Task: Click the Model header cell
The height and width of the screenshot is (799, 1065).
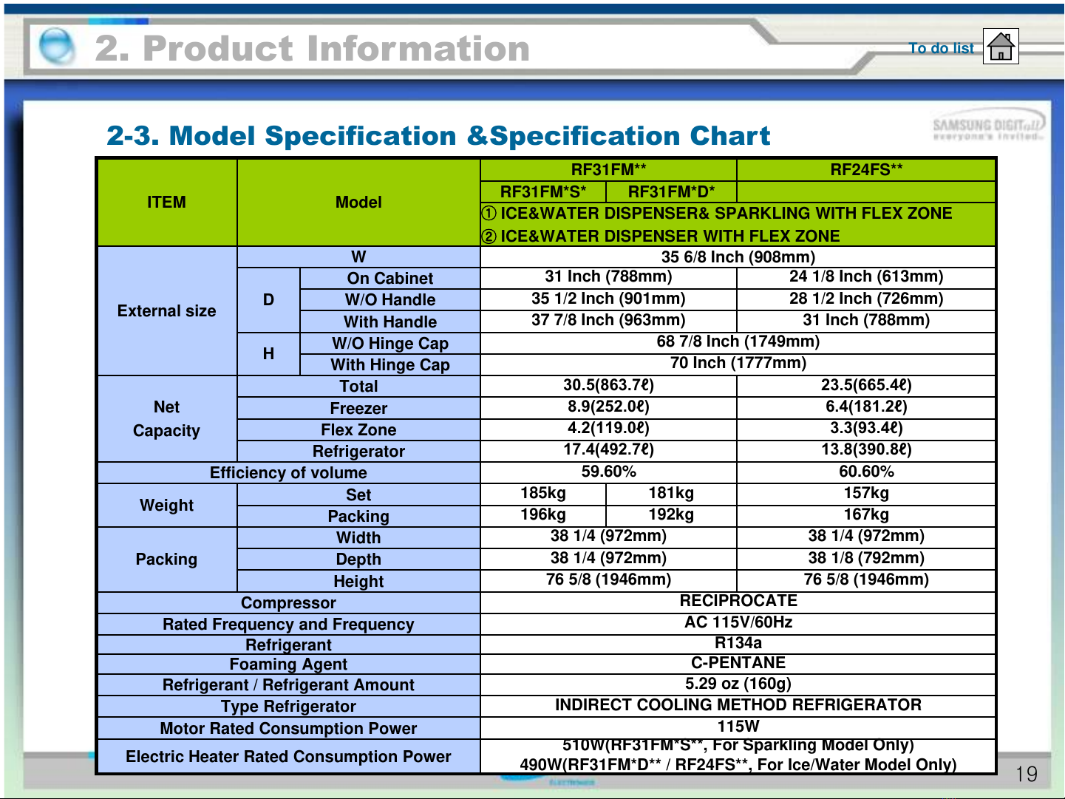Action: (x=358, y=203)
